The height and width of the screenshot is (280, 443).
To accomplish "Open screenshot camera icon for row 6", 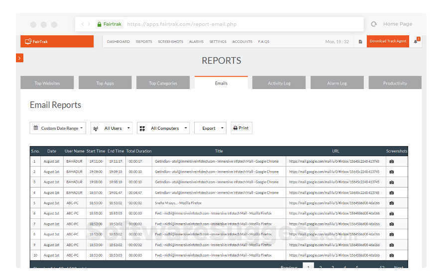I will pyautogui.click(x=392, y=213).
